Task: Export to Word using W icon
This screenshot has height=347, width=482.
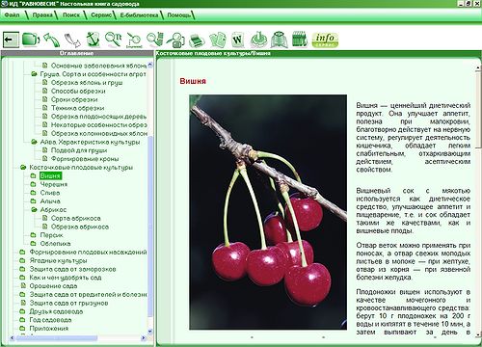Action: (238, 40)
